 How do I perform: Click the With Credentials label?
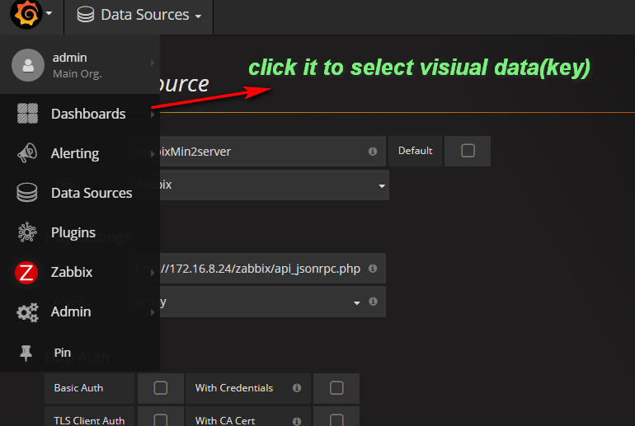click(x=234, y=388)
